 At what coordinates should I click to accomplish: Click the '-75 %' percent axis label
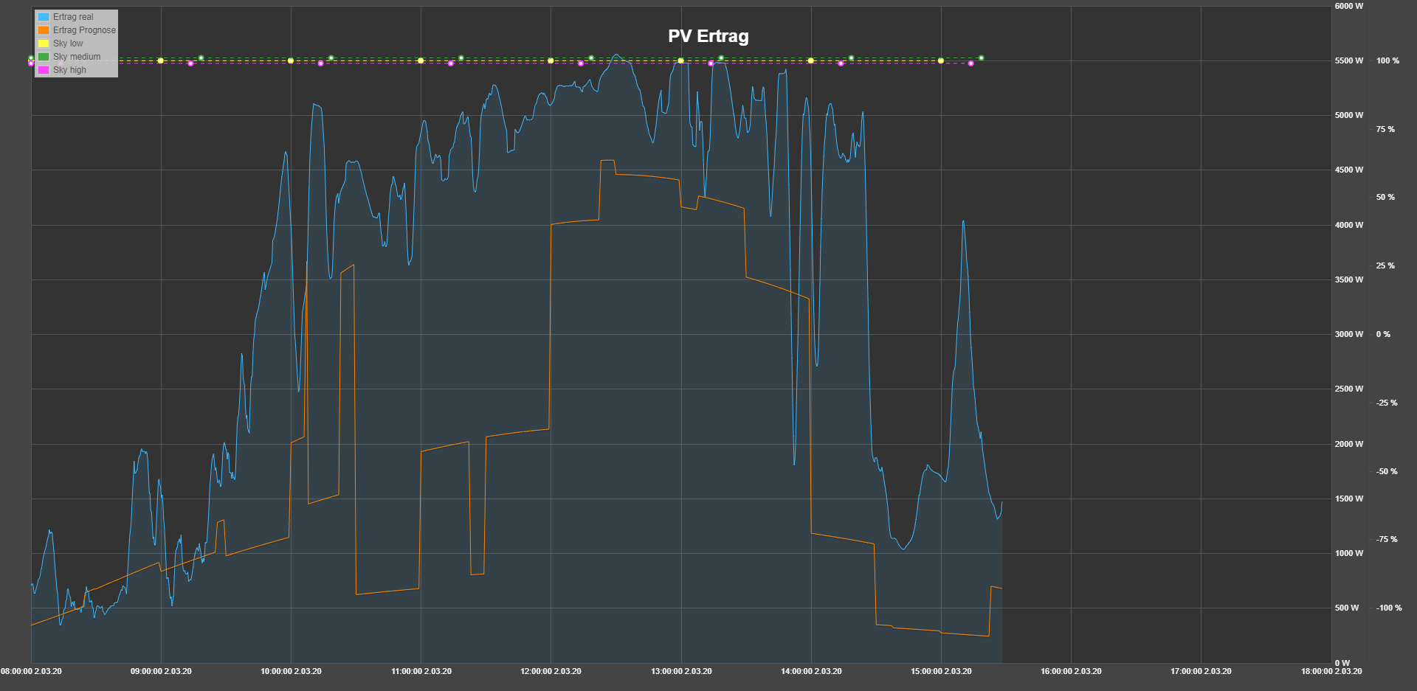coord(1387,539)
